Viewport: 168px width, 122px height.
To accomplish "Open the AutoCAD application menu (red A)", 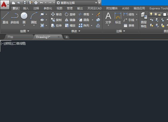I will 5,5.
